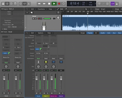The height and width of the screenshot is (98, 122).
Task: Collapse the Region 1001_3 inspector triangle
Action: tap(2, 9)
